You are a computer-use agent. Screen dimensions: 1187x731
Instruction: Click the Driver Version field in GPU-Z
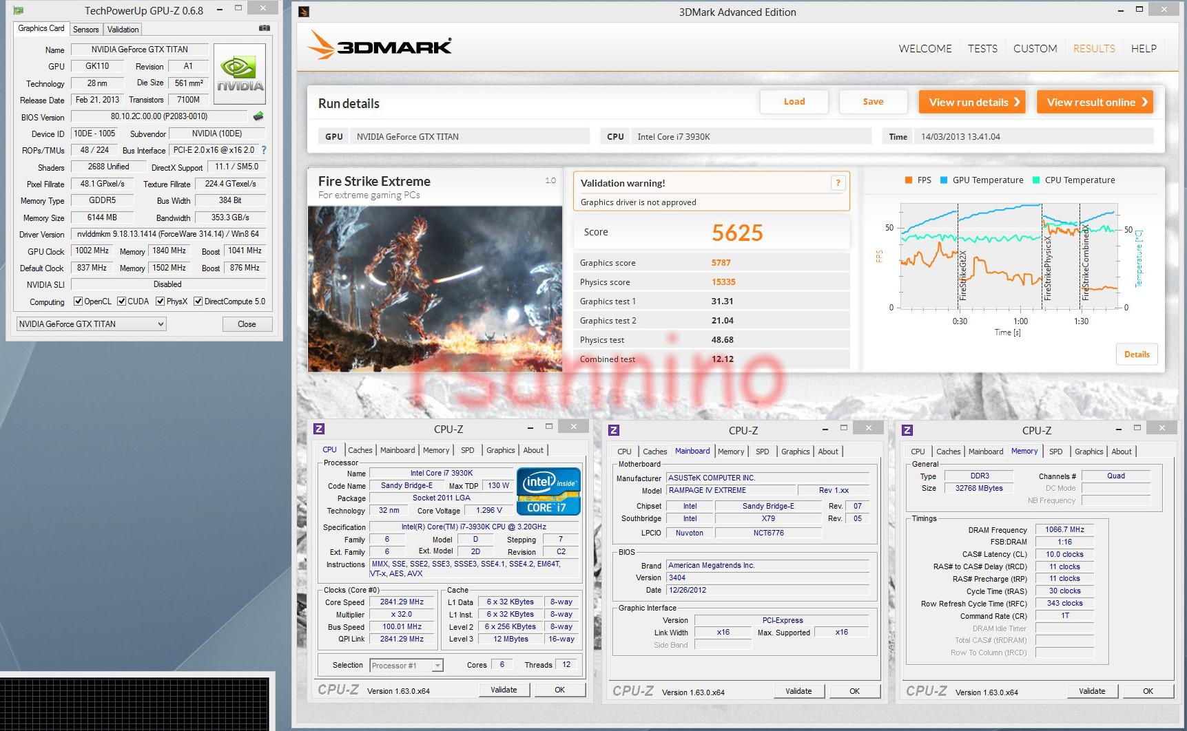click(x=169, y=234)
